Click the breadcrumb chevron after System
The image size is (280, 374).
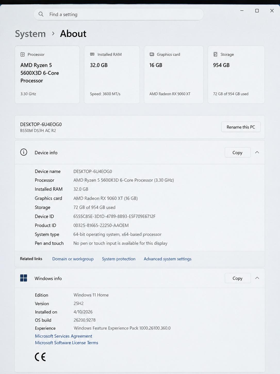tap(53, 34)
